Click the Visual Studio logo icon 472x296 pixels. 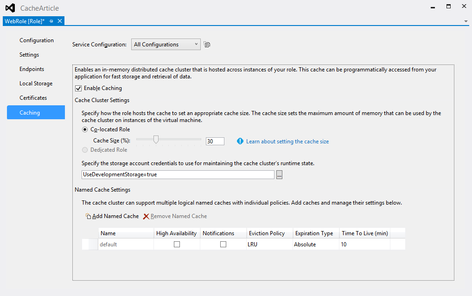(10, 8)
